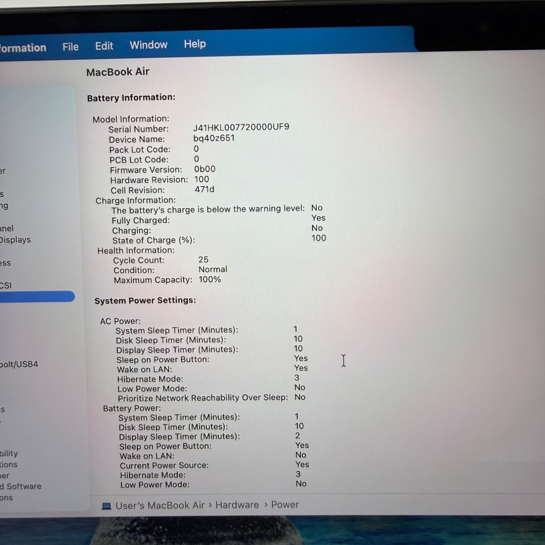Click Disk Sleep Timer under Battery Power
This screenshot has width=545, height=545.
coord(173,427)
